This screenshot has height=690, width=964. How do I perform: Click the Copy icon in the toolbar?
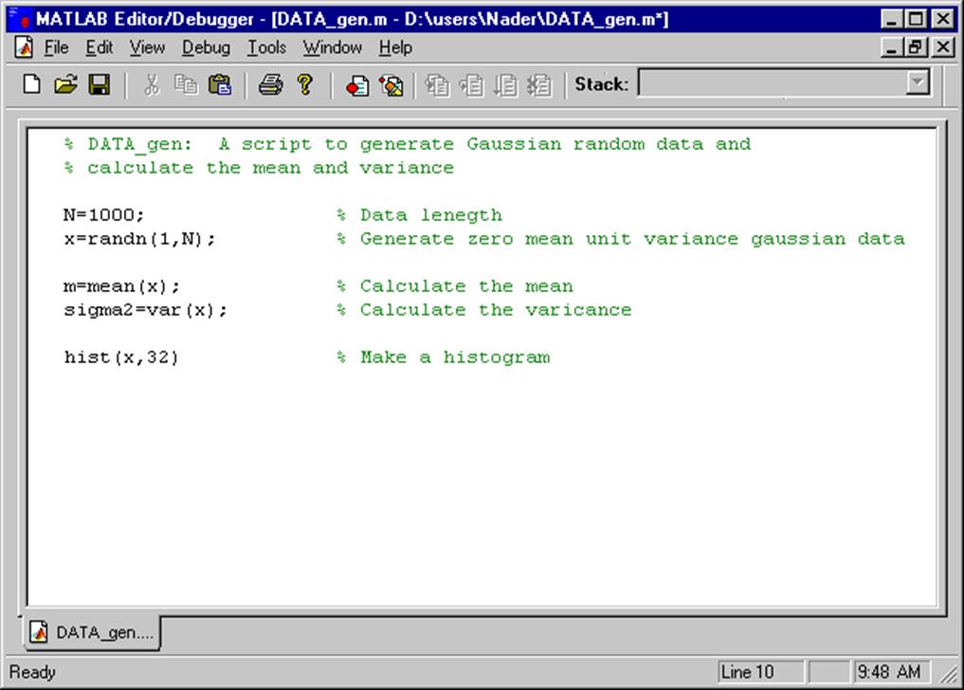[x=186, y=85]
